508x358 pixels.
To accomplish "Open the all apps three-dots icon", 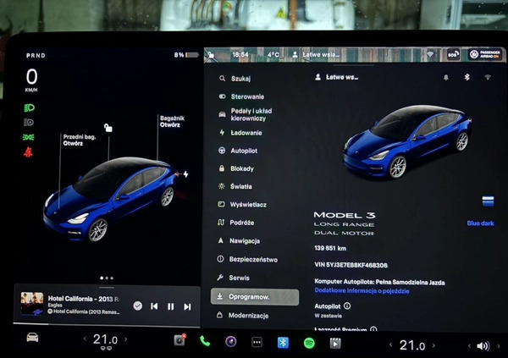I will 257,342.
